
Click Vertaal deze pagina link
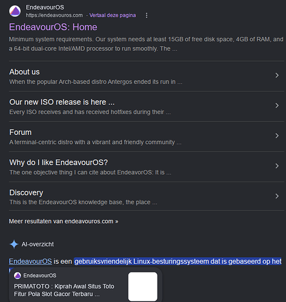[113, 15]
